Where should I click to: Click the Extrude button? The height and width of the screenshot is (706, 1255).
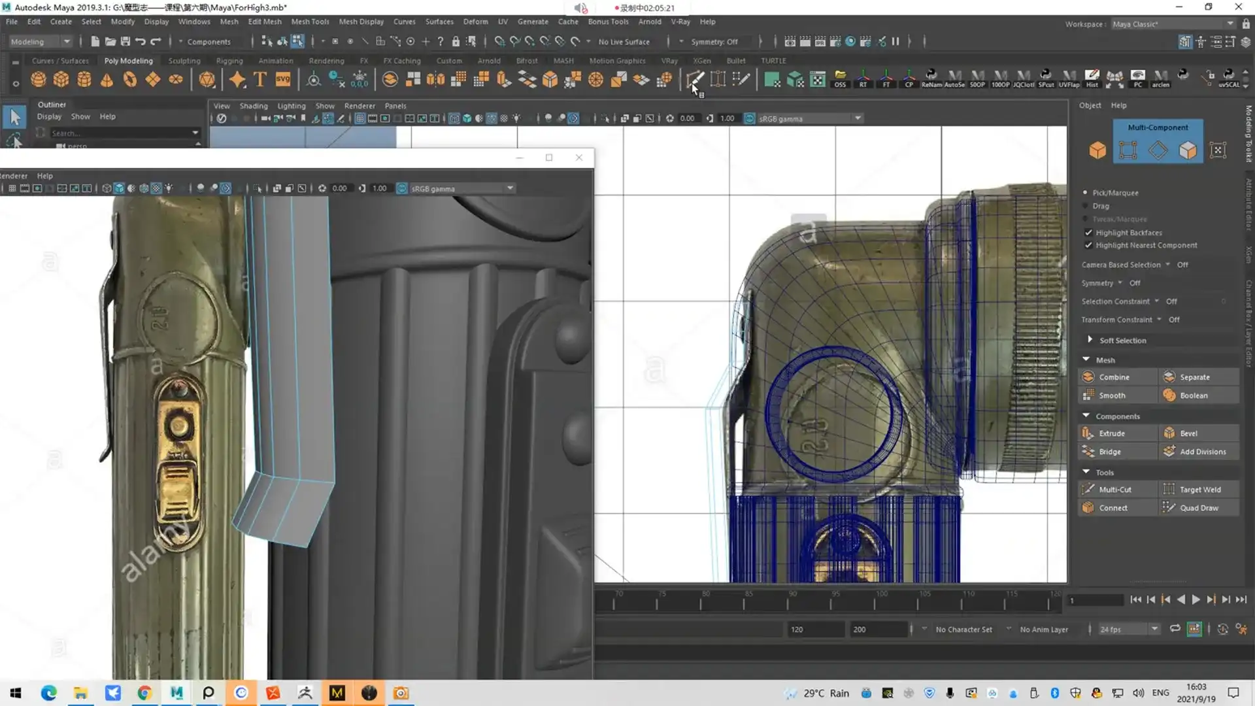1111,433
